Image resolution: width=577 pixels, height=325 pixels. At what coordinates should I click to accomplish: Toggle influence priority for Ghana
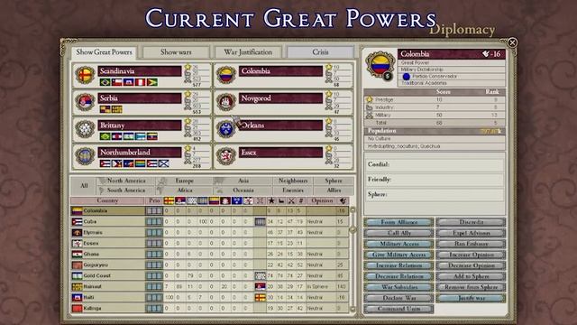pos(154,254)
